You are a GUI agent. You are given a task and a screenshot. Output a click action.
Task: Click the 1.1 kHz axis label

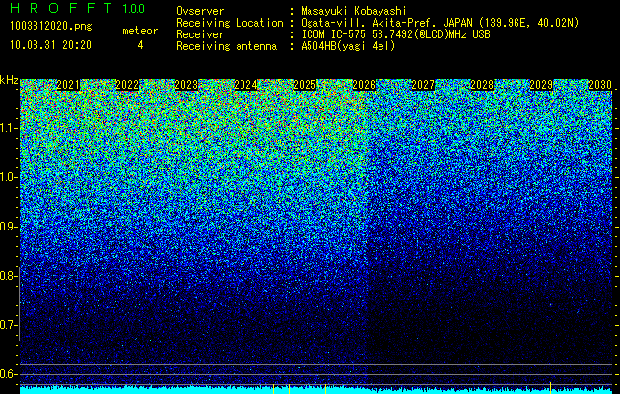[x=7, y=128]
